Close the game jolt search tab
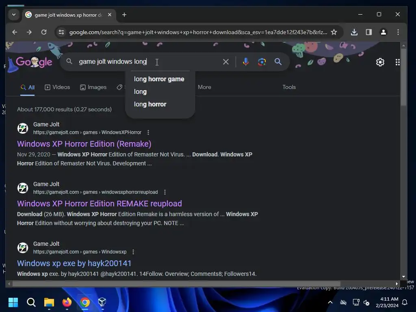 point(110,15)
